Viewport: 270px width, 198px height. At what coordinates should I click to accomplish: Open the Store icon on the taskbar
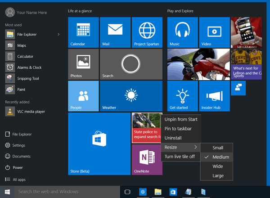point(173,192)
